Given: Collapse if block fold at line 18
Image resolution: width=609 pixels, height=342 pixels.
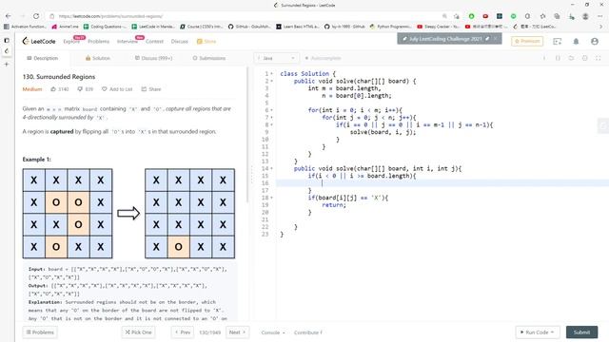Looking at the screenshot, I should coord(272,198).
